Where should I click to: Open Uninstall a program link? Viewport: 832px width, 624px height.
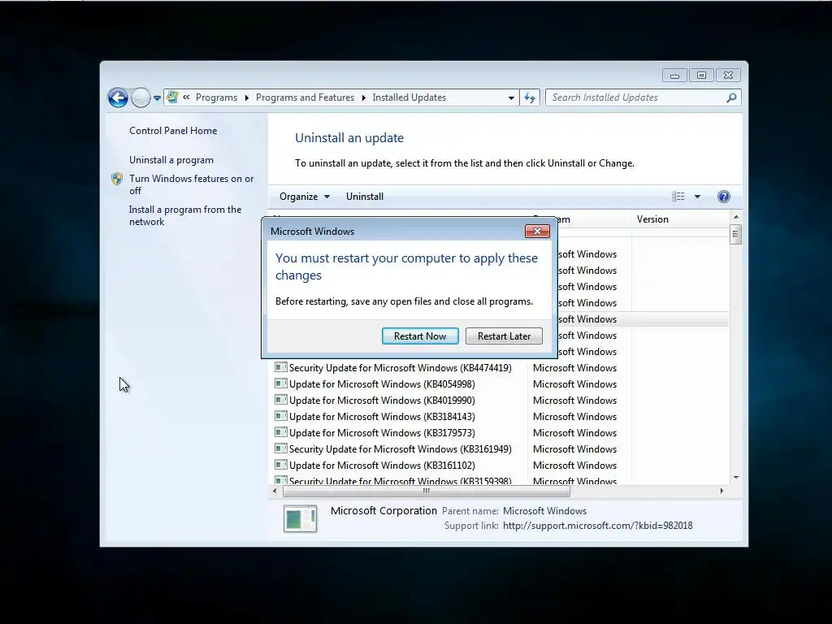(171, 160)
